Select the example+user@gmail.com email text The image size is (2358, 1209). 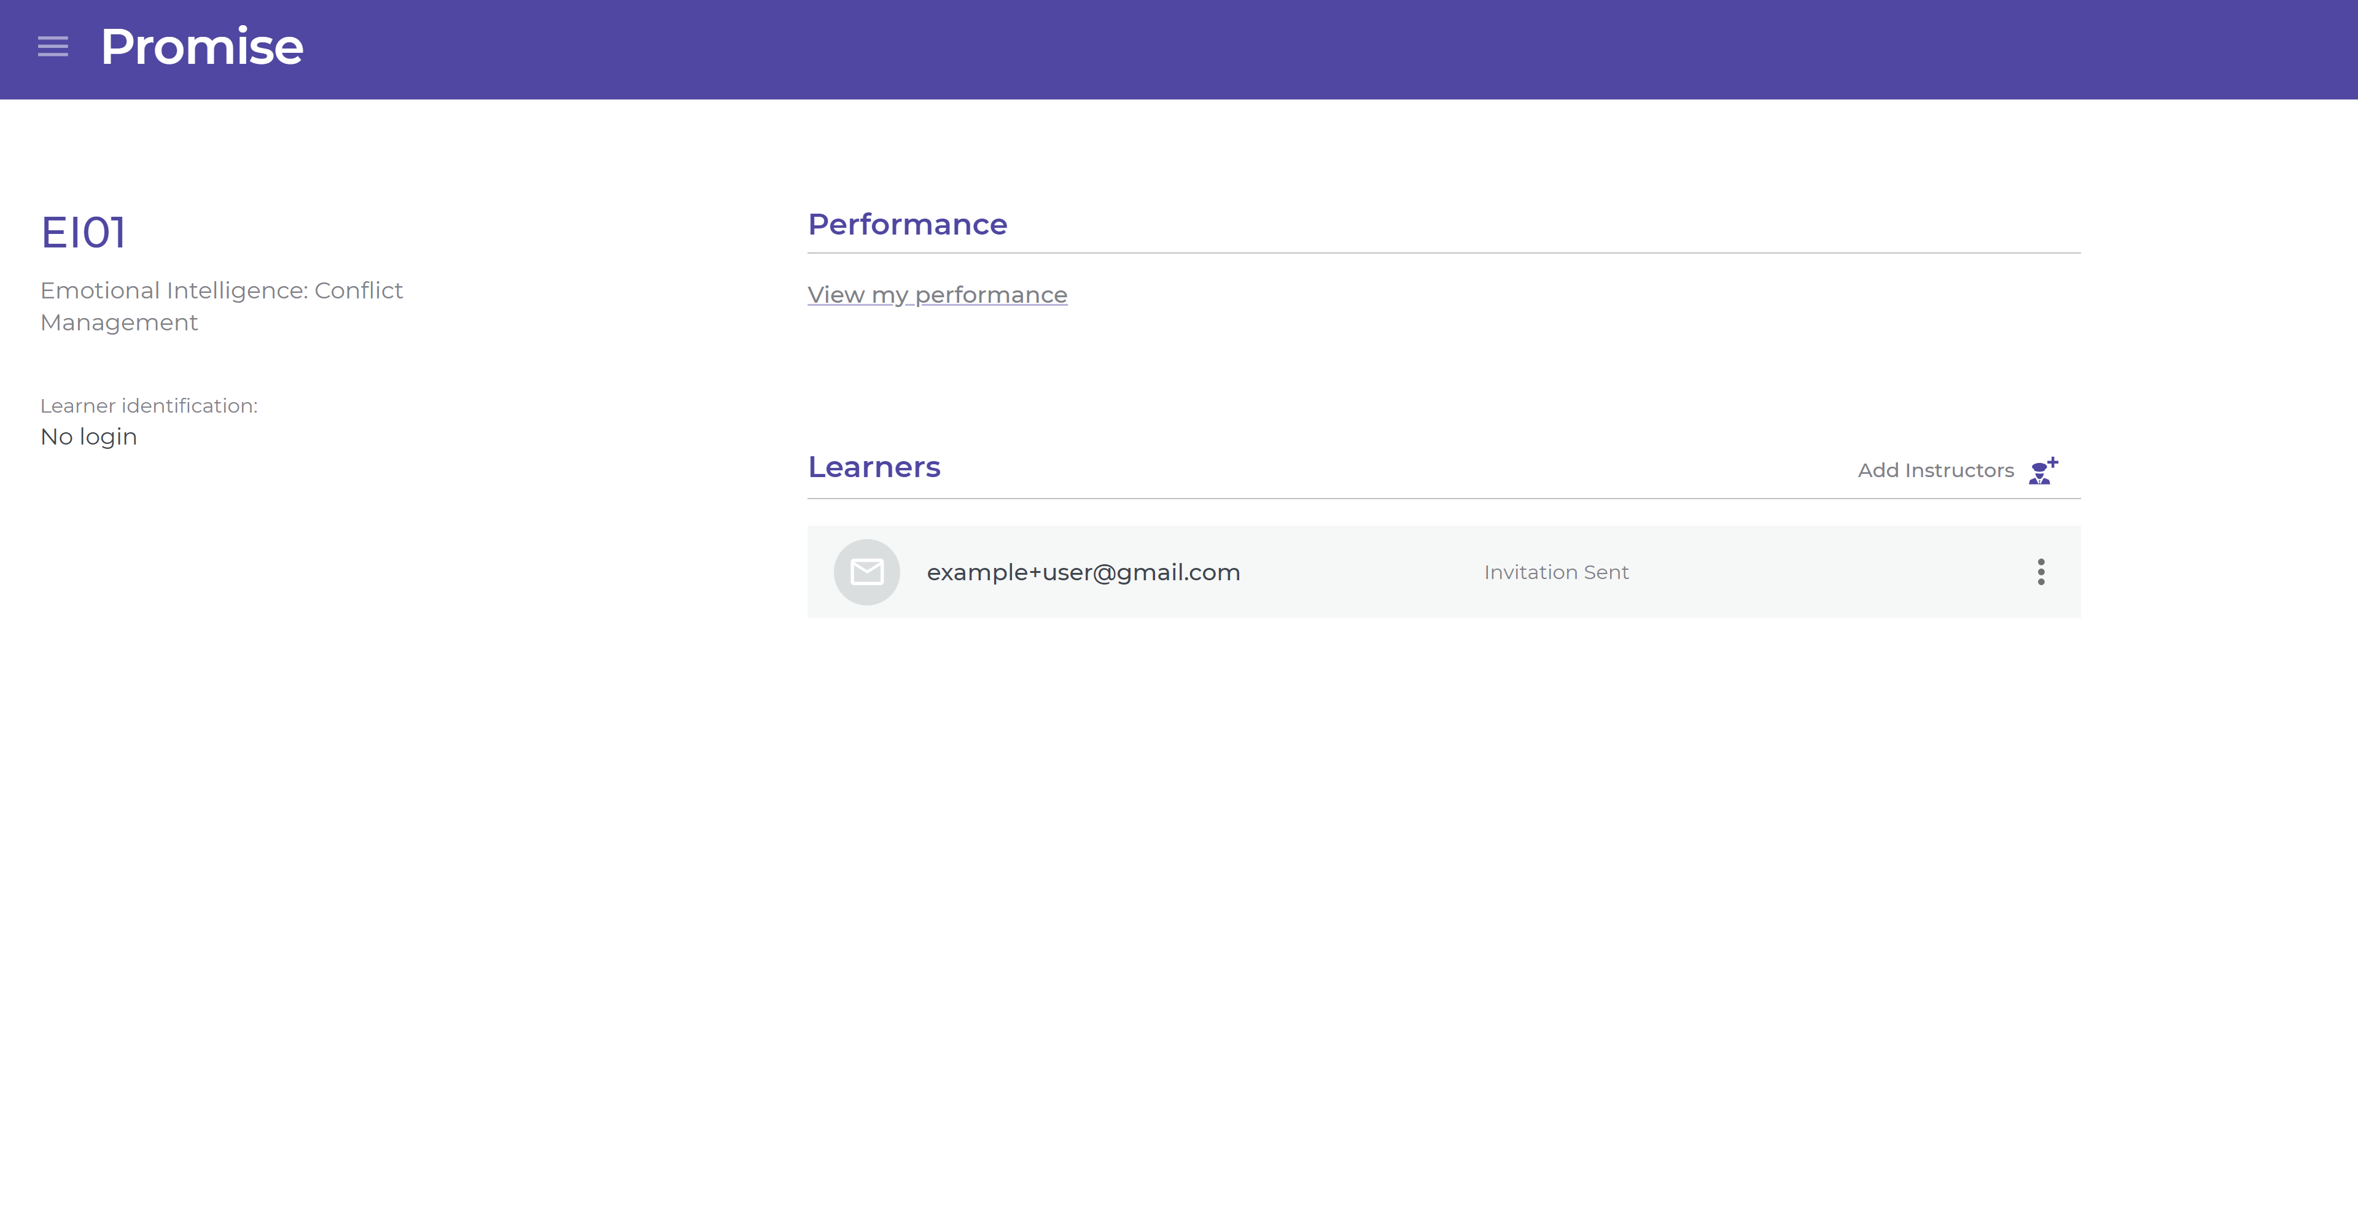point(1083,572)
